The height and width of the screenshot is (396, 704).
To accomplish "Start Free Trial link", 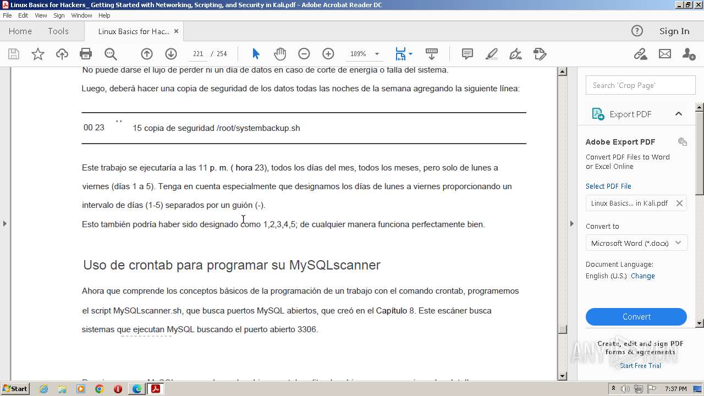I will pos(640,366).
